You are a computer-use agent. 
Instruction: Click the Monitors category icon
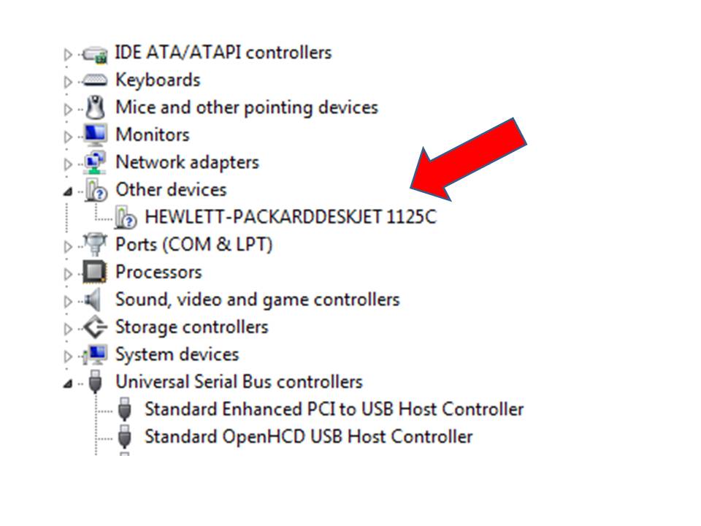point(95,135)
